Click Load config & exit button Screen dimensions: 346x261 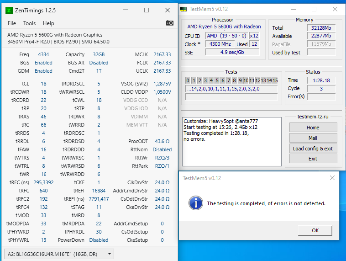(313, 149)
